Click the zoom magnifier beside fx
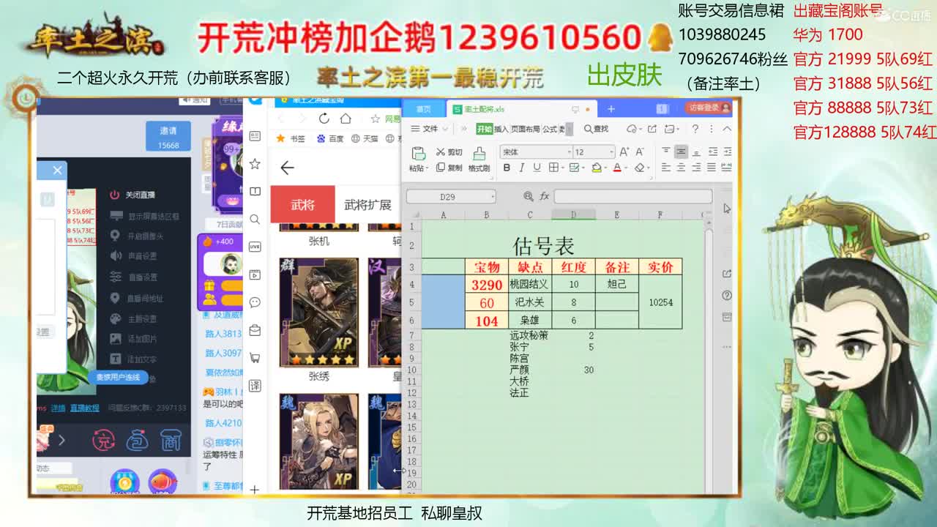Image resolution: width=937 pixels, height=527 pixels. [x=529, y=196]
